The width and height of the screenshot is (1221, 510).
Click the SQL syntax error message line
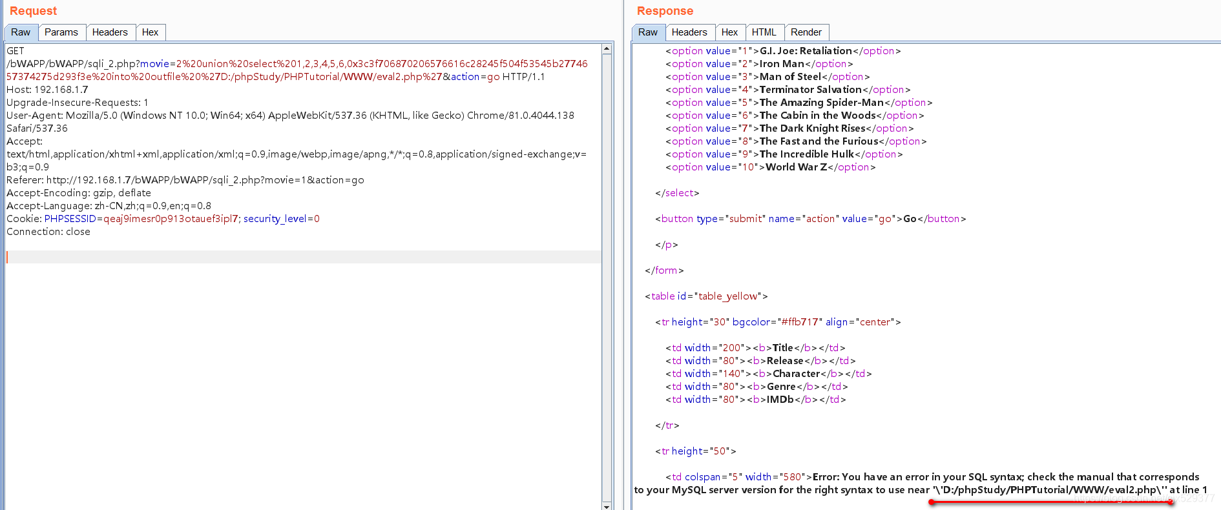tap(921, 484)
